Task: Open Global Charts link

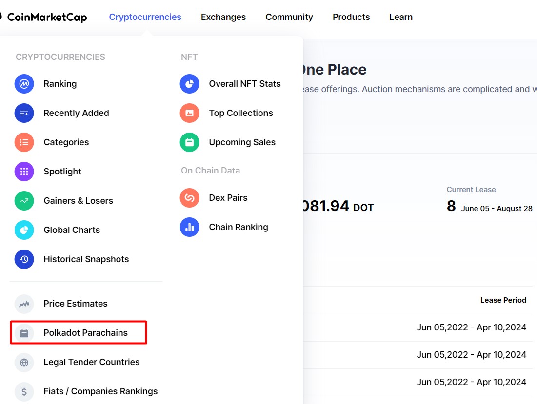Action: coord(72,230)
